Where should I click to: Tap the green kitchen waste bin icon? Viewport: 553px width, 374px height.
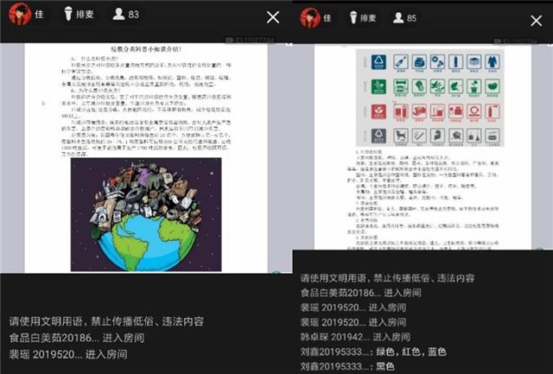tap(378, 86)
